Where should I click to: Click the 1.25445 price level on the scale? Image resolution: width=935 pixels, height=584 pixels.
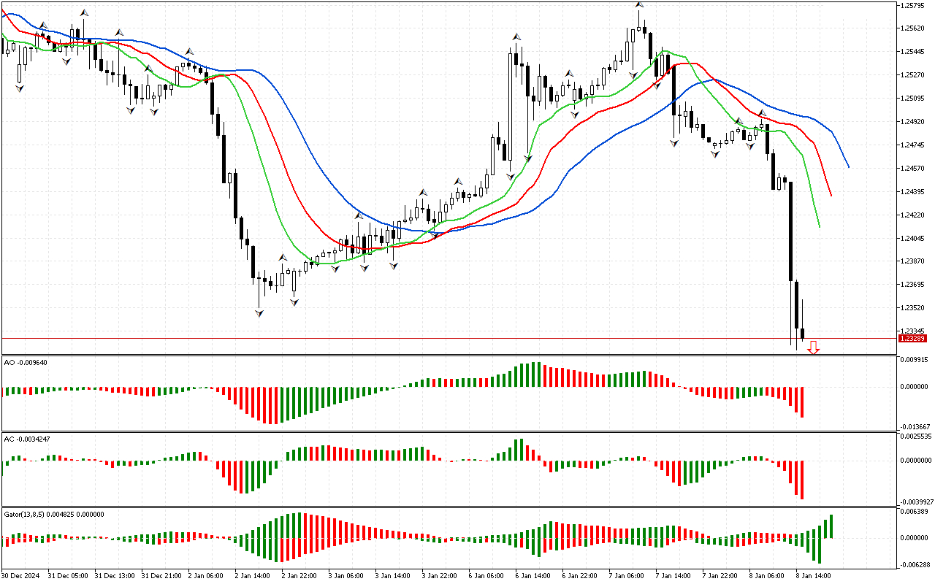(x=914, y=52)
